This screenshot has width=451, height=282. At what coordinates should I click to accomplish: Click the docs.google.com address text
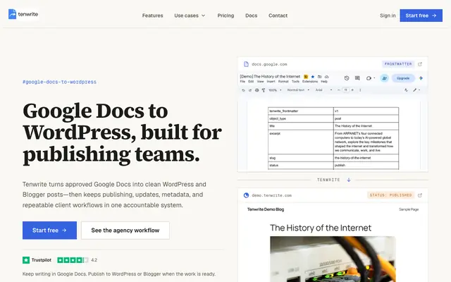[269, 64]
